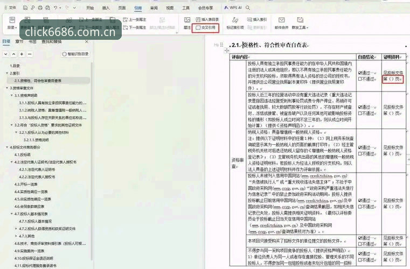
Task: Click the 智能识别目录 button
Action: point(75,54)
